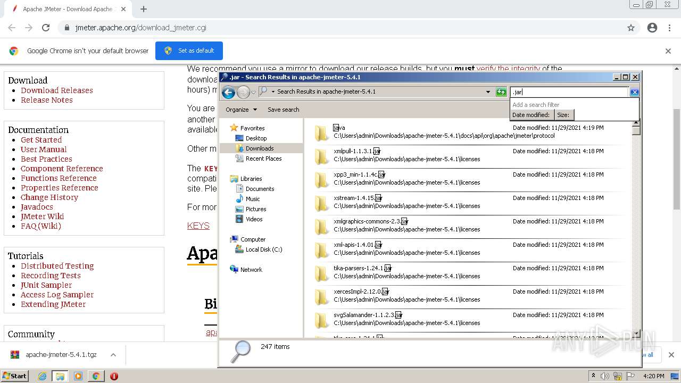Click the results list vertical scrollbar
The height and width of the screenshot is (383, 681).
[x=636, y=228]
